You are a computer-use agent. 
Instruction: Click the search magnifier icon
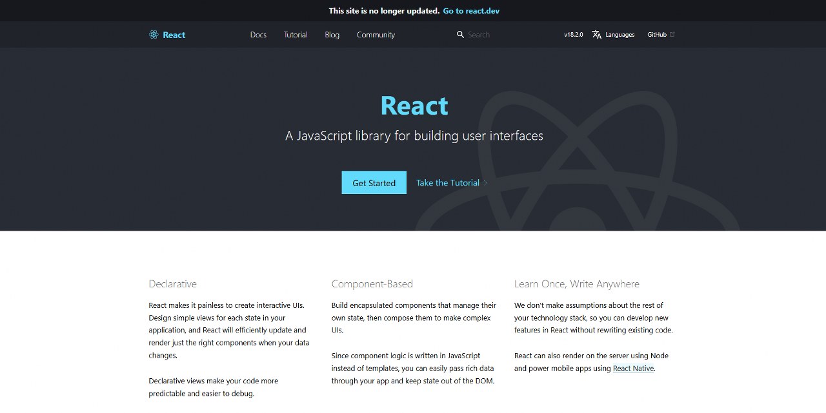pyautogui.click(x=460, y=35)
